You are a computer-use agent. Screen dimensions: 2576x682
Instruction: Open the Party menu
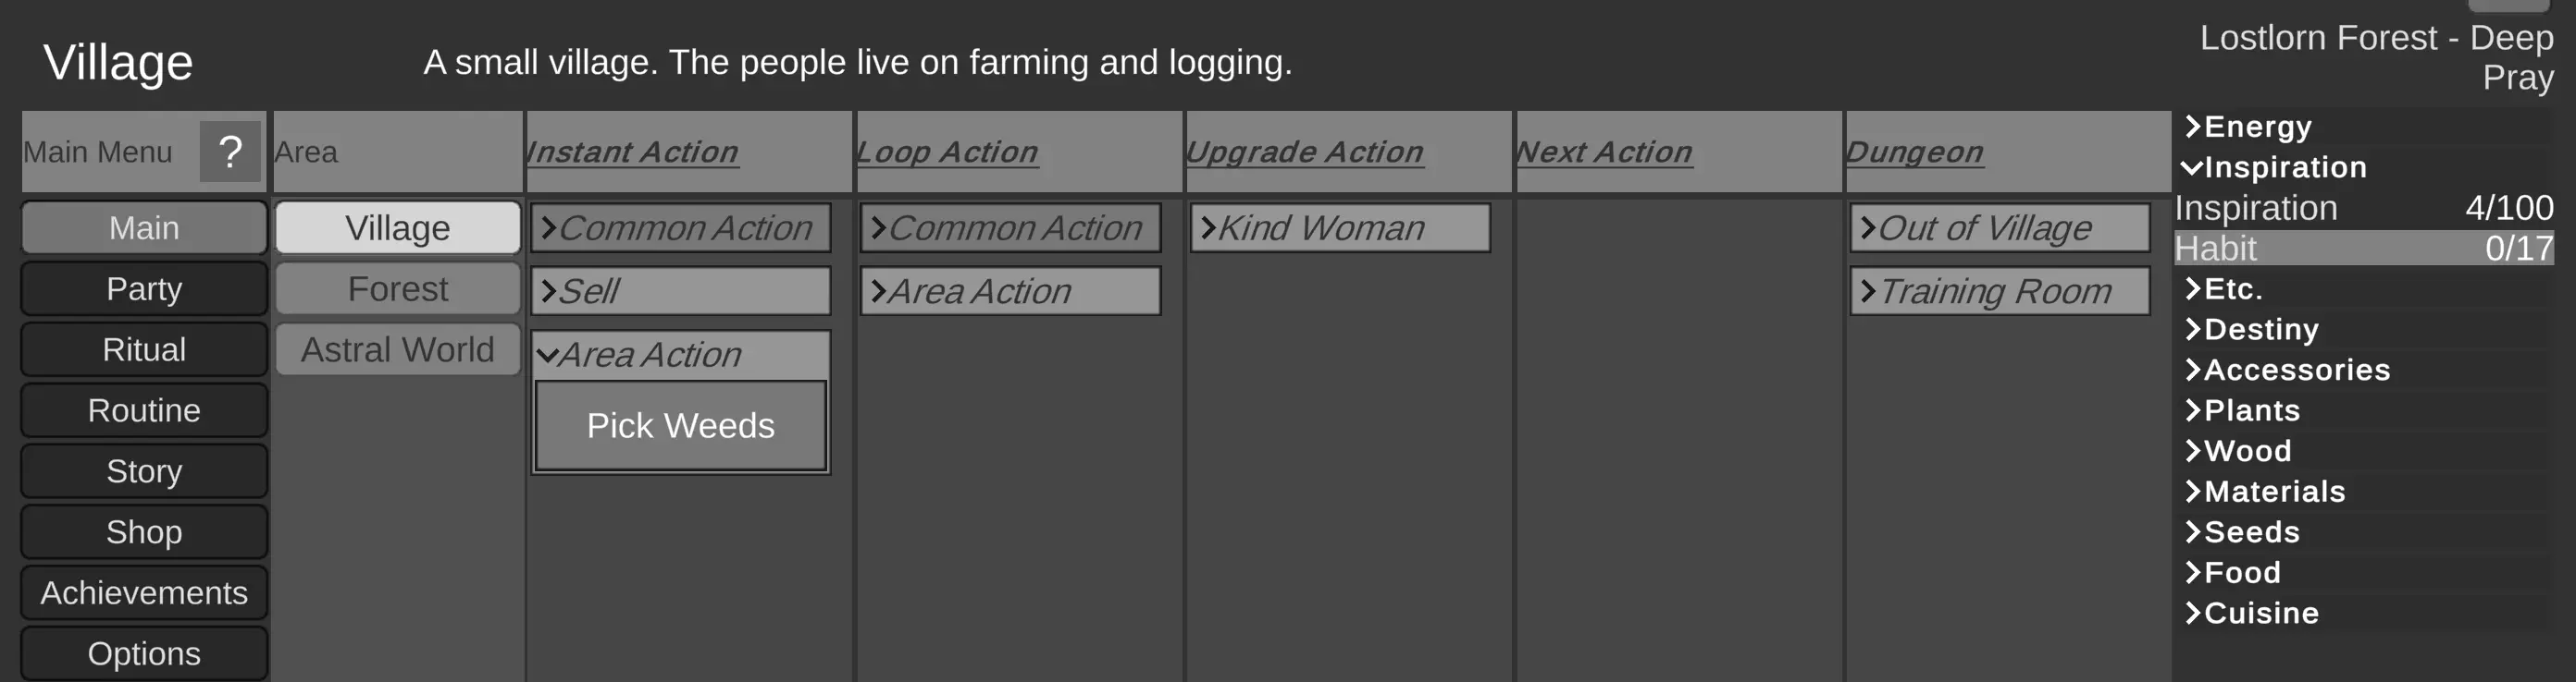144,288
